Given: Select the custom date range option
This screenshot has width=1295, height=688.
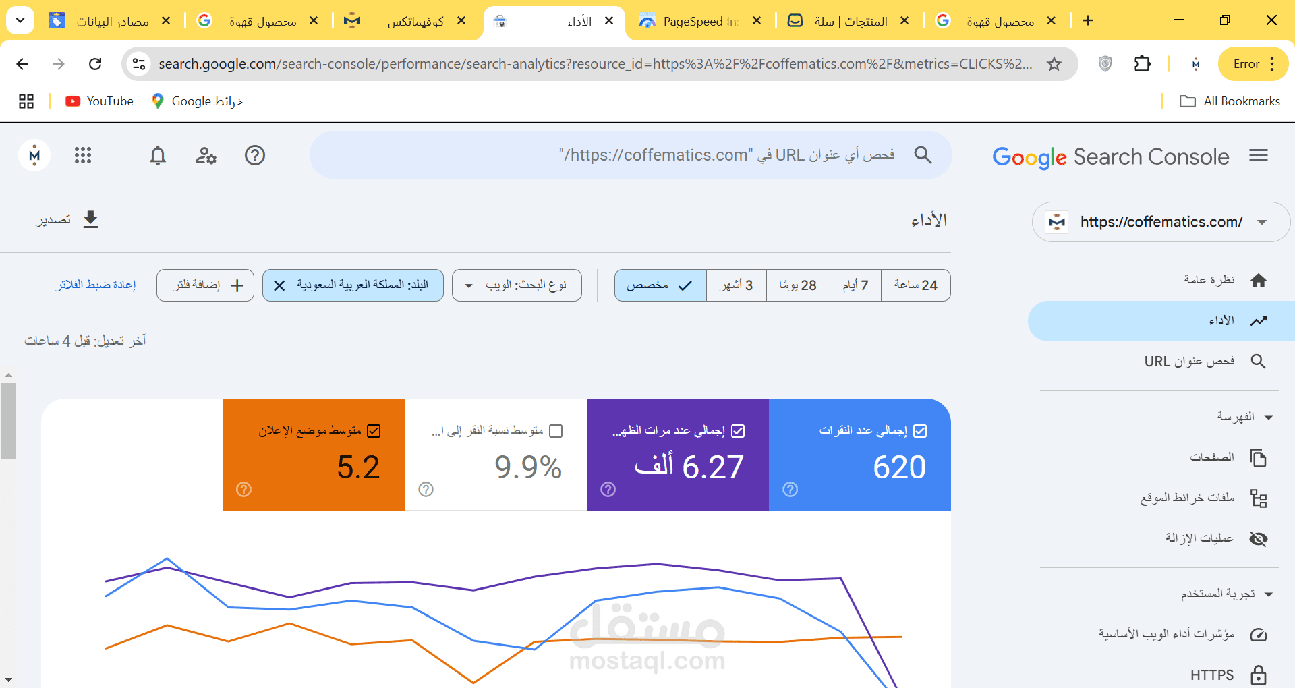Looking at the screenshot, I should pos(660,285).
